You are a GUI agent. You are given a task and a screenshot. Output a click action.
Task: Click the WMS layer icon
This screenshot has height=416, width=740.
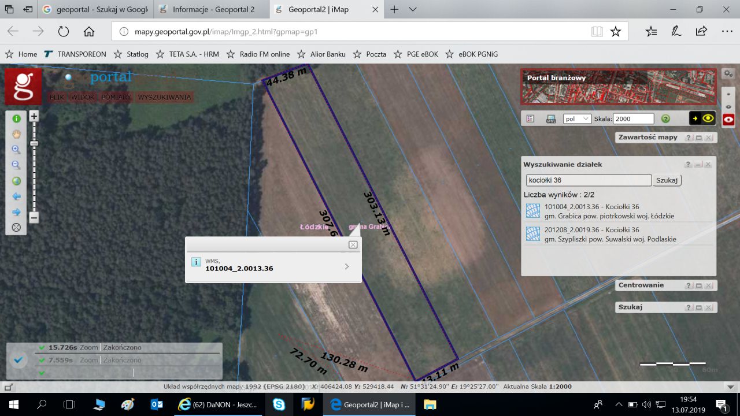pos(551,118)
